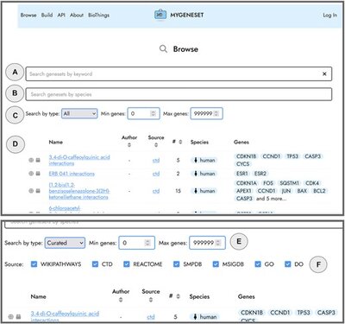
Task: Sort by Source in the lower Curated panel table
Action: click(151, 300)
